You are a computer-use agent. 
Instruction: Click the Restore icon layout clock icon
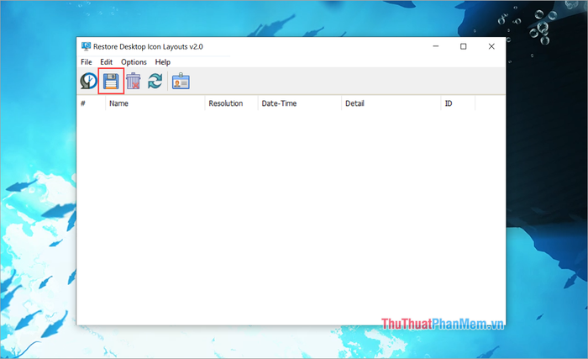tap(88, 81)
